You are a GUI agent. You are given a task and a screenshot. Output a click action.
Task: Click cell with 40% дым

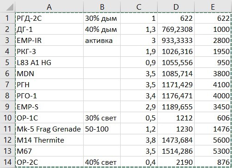102,29
